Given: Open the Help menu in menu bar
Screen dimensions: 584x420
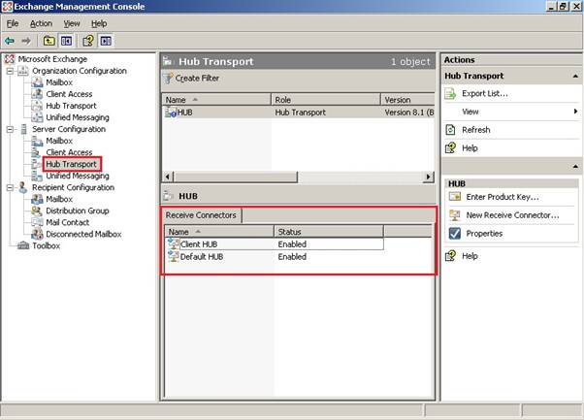Looking at the screenshot, I should tap(99, 23).
